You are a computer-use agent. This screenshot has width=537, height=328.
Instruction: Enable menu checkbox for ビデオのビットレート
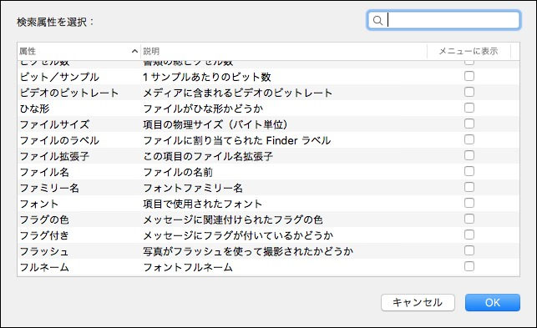(x=469, y=92)
